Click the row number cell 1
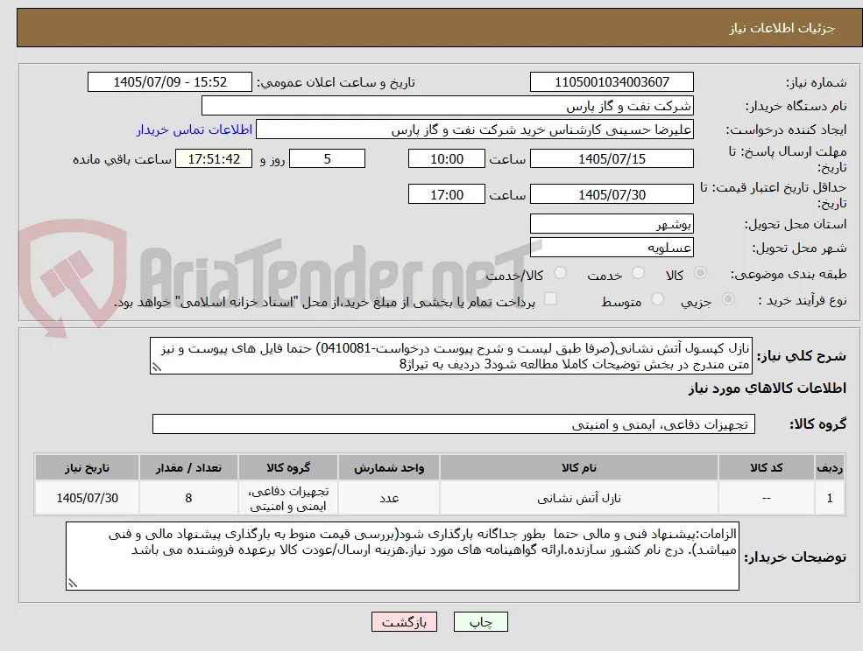 (830, 498)
